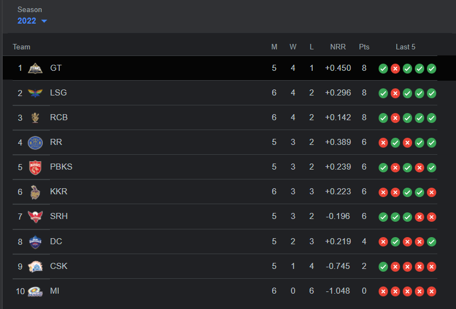The height and width of the screenshot is (309, 456).
Task: Click DC's last green win icon
Action: [432, 241]
